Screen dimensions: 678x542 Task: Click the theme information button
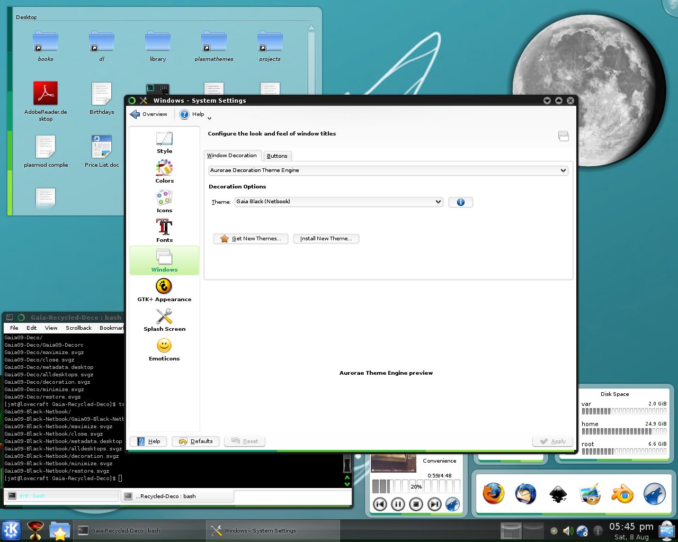460,202
